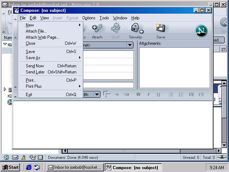Image resolution: width=229 pixels, height=172 pixels.
Task: Click the vertical scrollbar up arrow in Inbox window
Action: [x=224, y=83]
